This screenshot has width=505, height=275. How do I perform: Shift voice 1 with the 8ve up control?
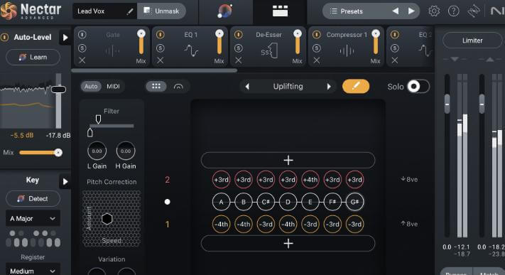(x=409, y=224)
